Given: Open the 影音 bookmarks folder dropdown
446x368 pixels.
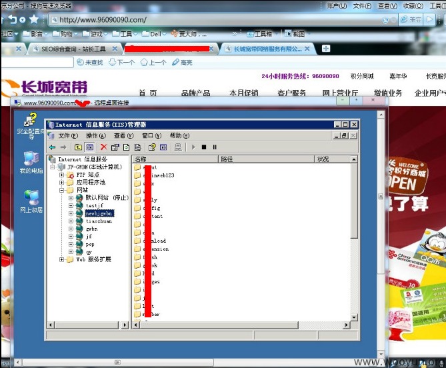Looking at the screenshot, I should [35, 34].
